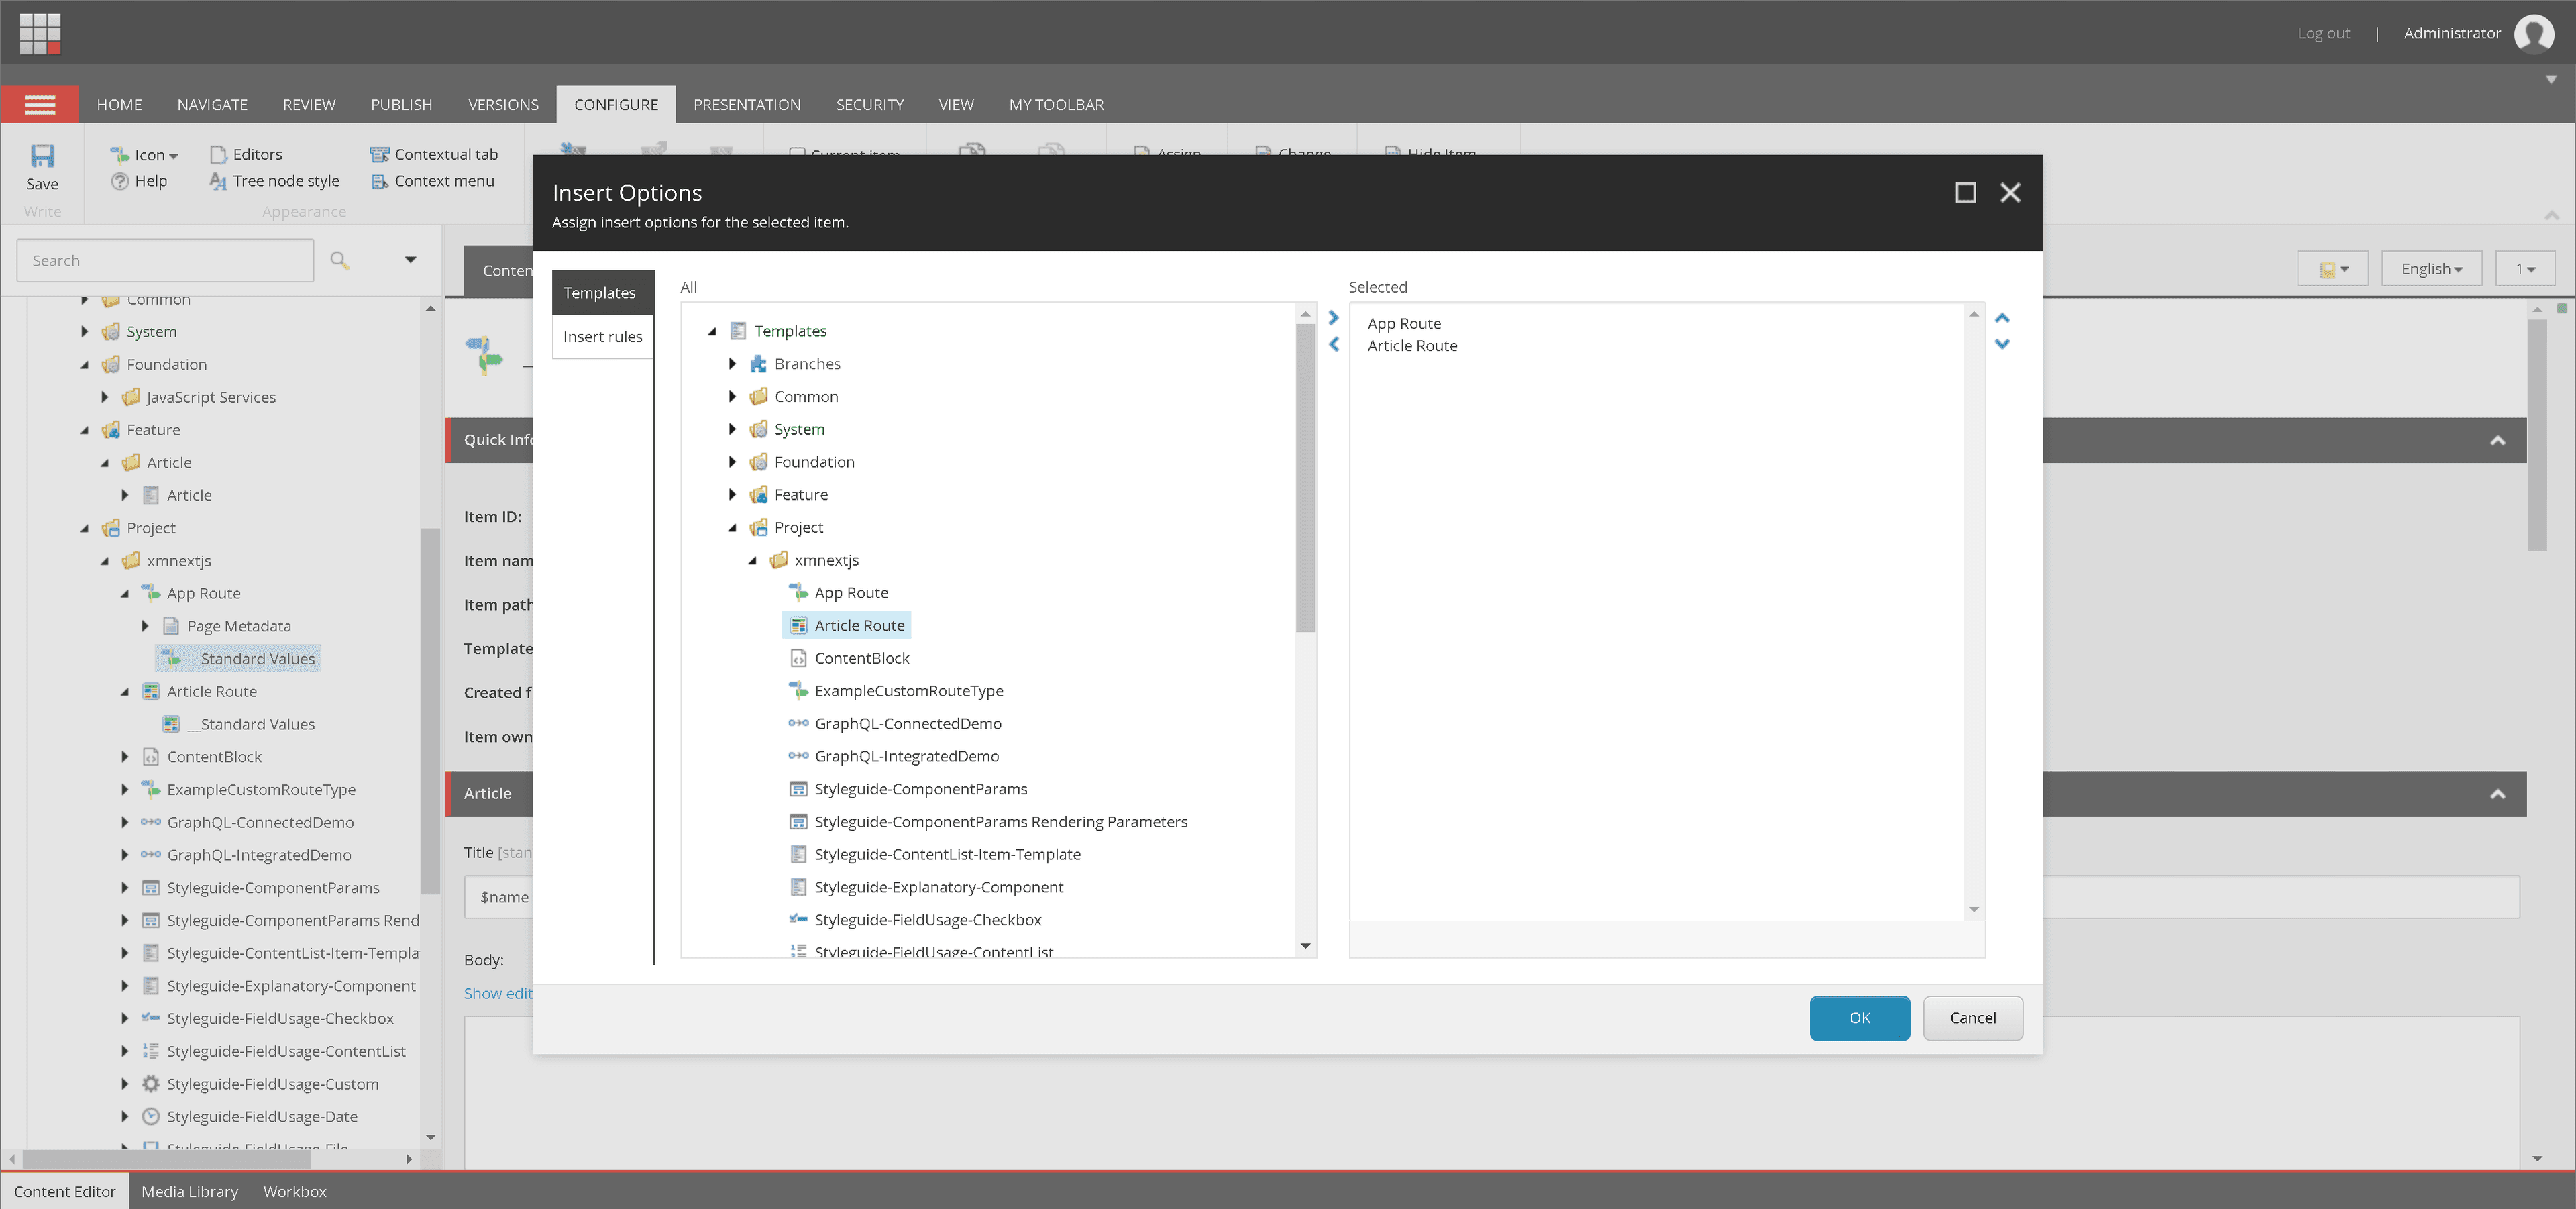Click the search magnifier icon
Screen dimensions: 2576x1209
coord(339,260)
